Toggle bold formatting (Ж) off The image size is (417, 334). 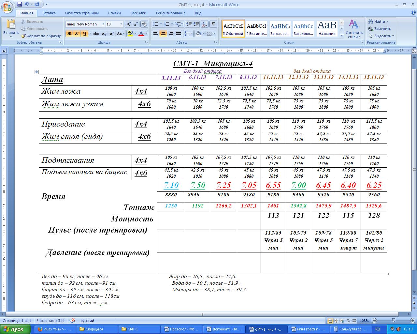69,34
